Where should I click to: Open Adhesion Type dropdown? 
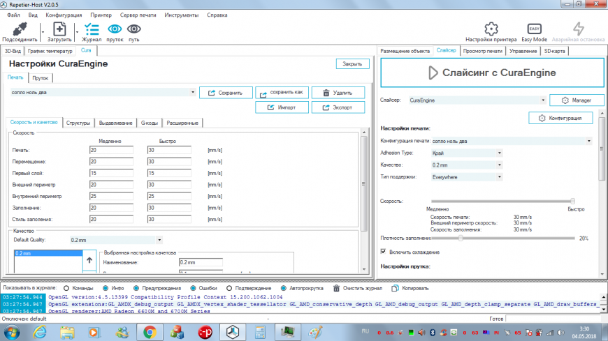tap(500, 153)
